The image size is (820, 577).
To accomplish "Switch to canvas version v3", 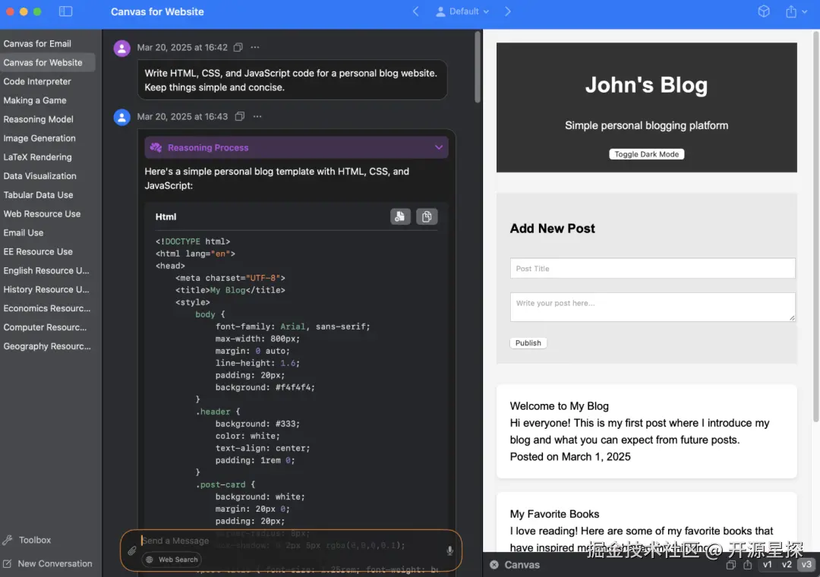I will 806,564.
